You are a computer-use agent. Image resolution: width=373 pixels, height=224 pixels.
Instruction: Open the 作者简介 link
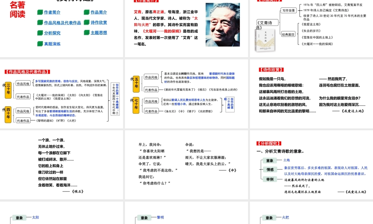coord(52,12)
